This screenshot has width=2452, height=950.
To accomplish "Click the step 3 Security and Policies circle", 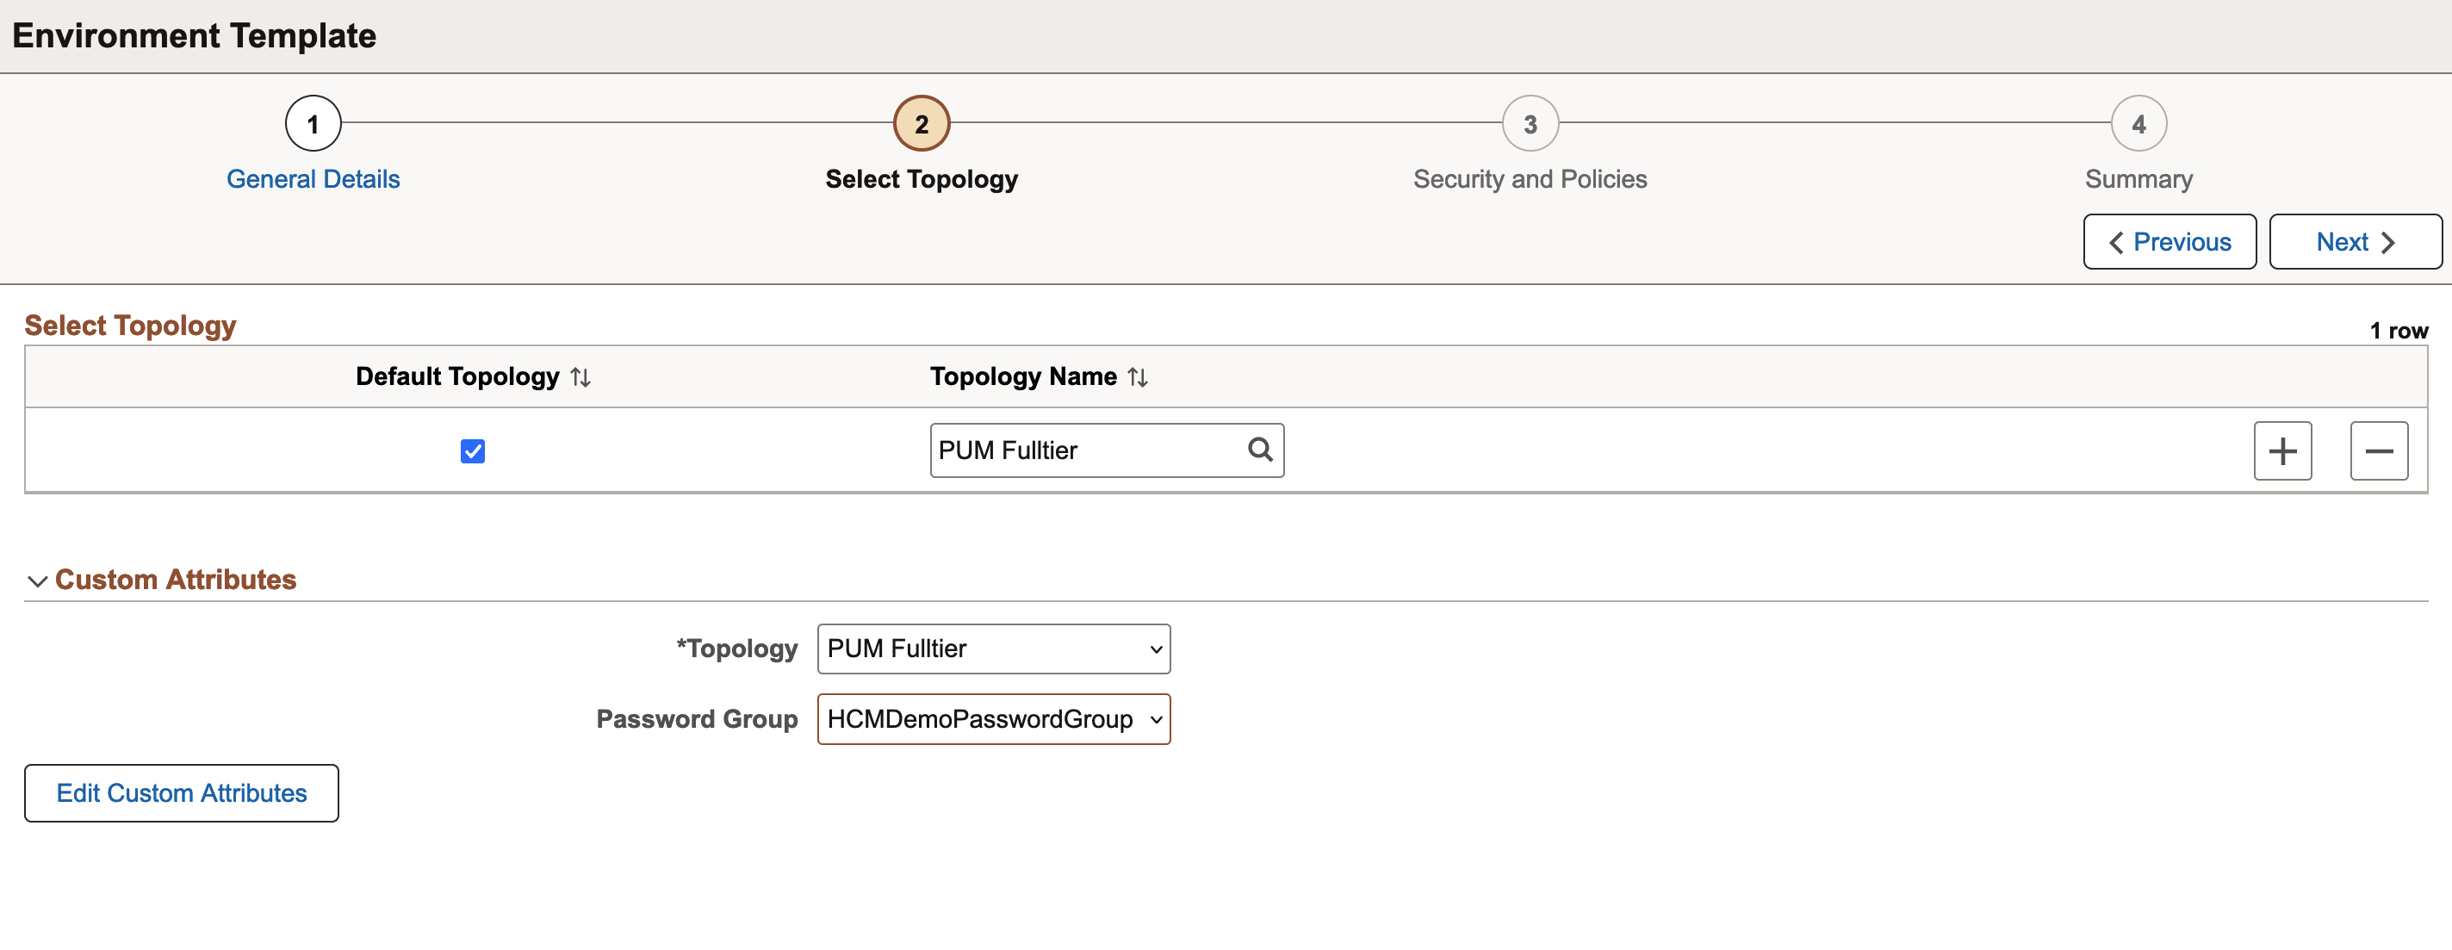I will coord(1530,121).
